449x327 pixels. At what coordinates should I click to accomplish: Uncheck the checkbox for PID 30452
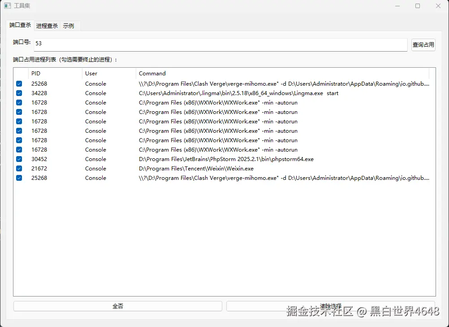tap(19, 159)
